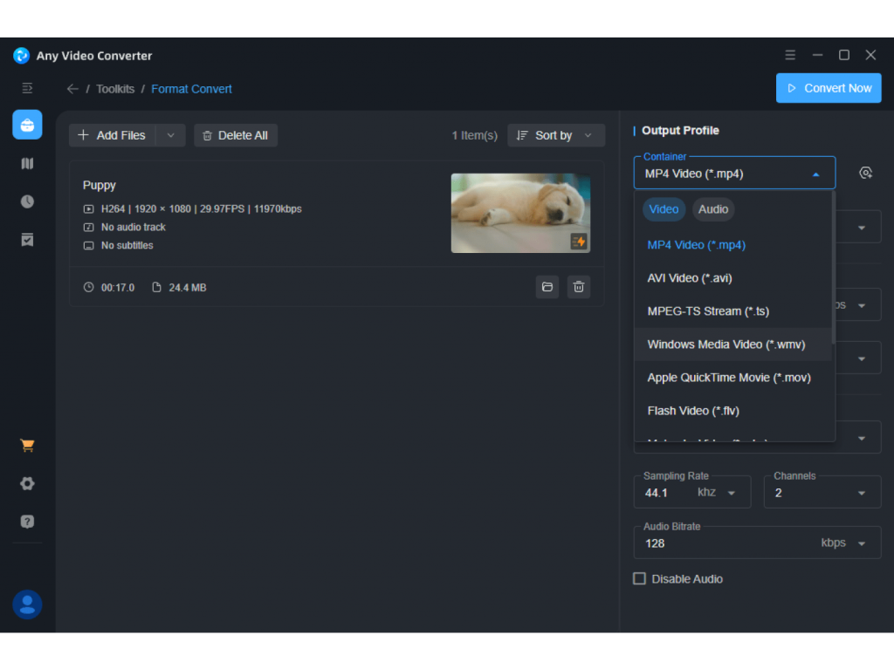Select Flash Video (*.flv) option
The width and height of the screenshot is (894, 669).
(732, 411)
